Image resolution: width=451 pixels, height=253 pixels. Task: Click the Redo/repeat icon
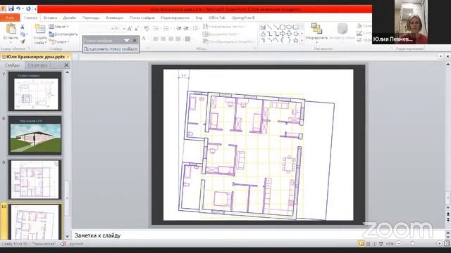click(x=28, y=8)
